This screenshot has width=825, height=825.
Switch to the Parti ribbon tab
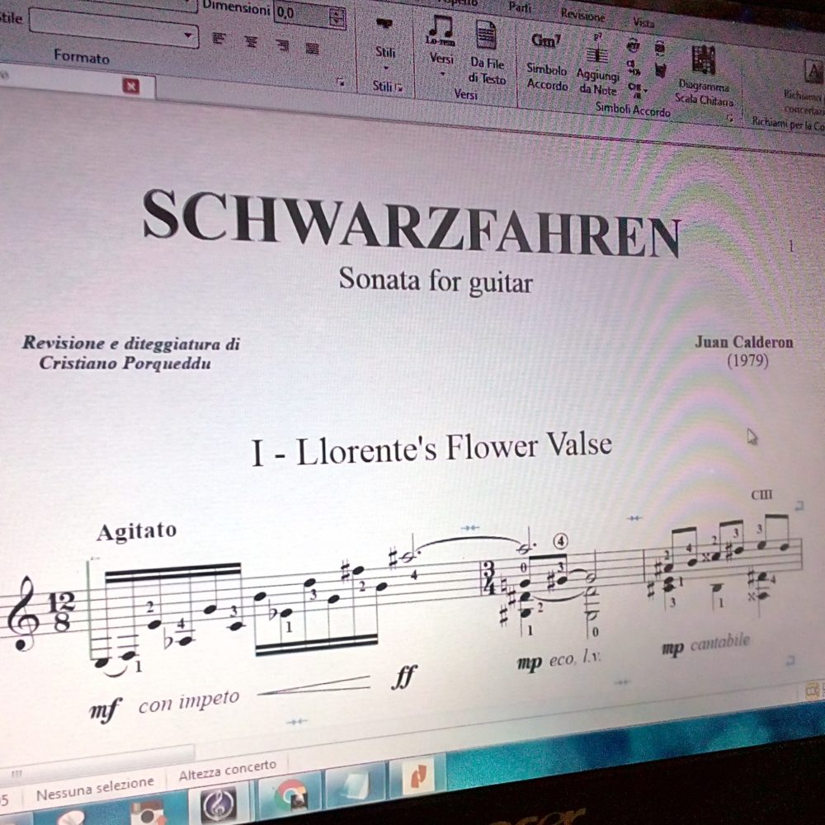519,8
